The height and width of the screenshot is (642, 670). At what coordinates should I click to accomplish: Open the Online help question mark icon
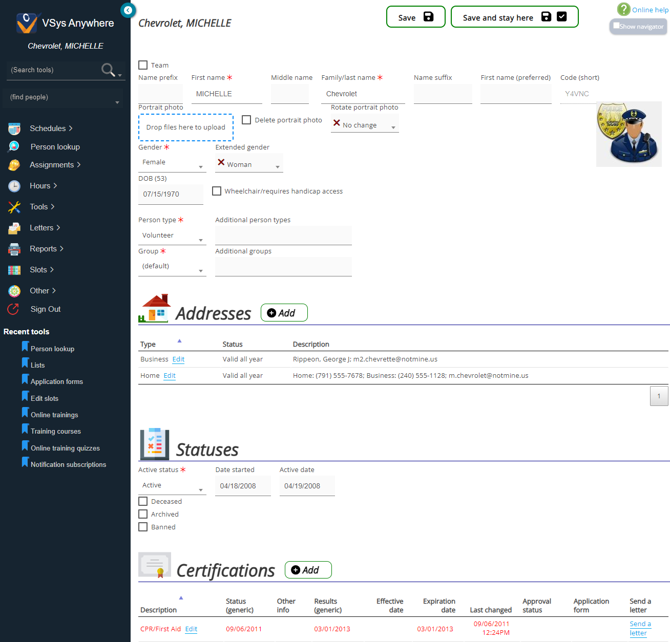pos(623,9)
